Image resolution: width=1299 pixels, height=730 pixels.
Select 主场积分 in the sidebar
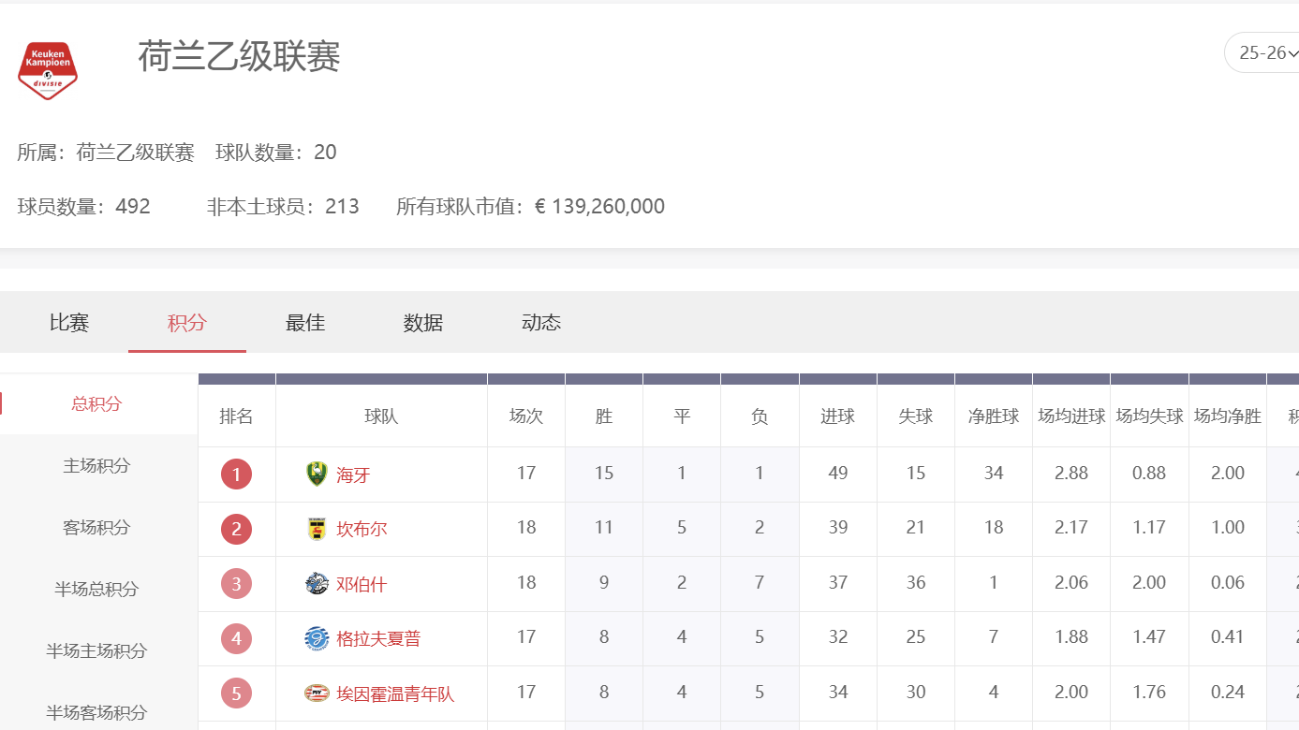click(96, 465)
